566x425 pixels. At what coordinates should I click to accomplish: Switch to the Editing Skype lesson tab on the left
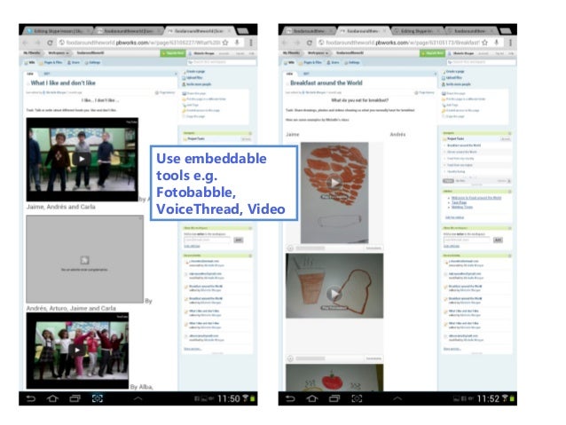click(x=58, y=31)
